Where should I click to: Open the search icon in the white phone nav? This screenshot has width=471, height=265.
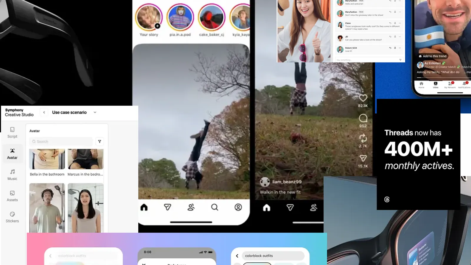pyautogui.click(x=215, y=207)
